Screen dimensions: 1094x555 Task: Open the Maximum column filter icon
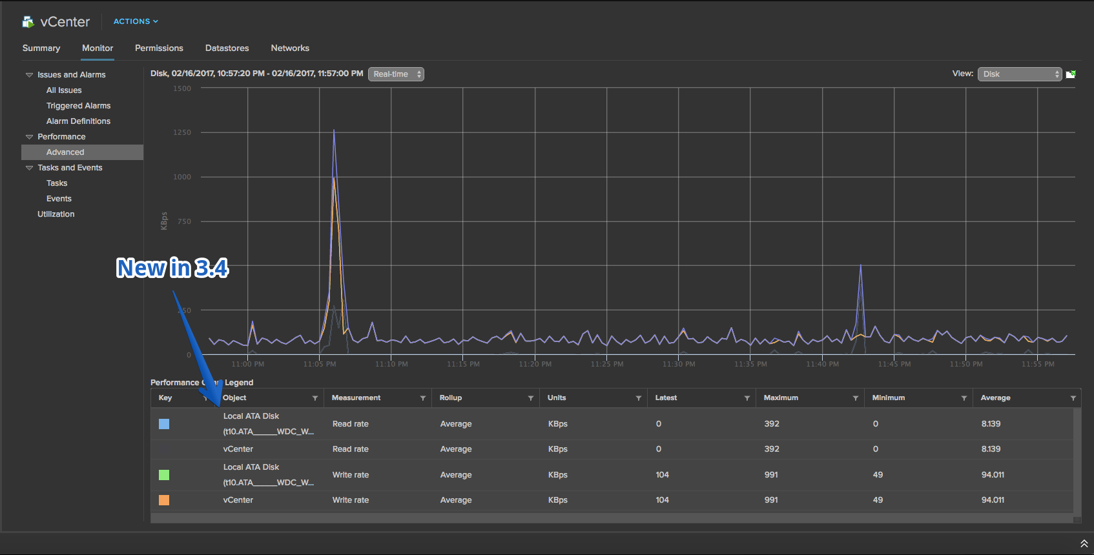point(856,398)
